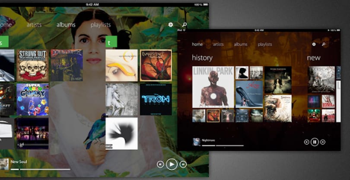Go to previous track in dark player
The image size is (350, 180).
tap(307, 142)
